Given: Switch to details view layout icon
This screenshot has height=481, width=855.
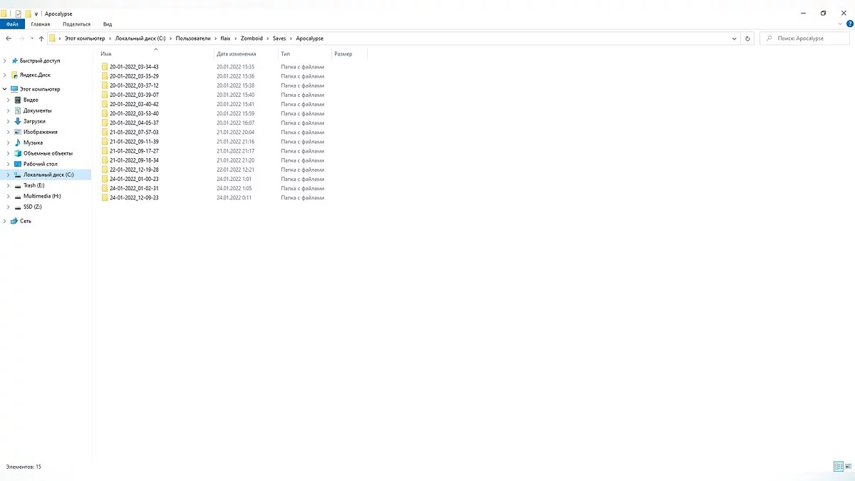Looking at the screenshot, I should point(839,467).
